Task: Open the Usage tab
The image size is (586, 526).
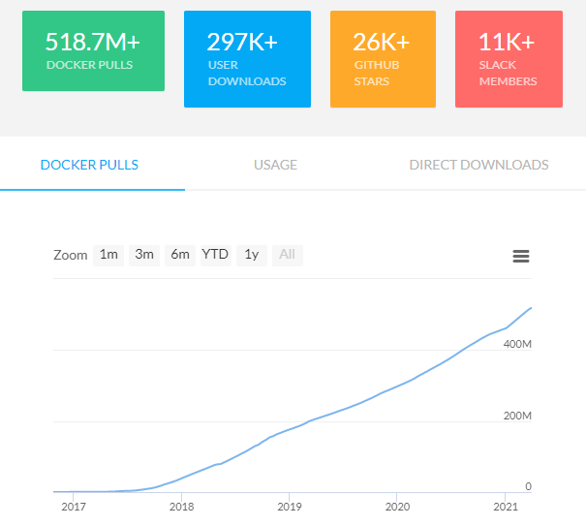Action: (275, 165)
